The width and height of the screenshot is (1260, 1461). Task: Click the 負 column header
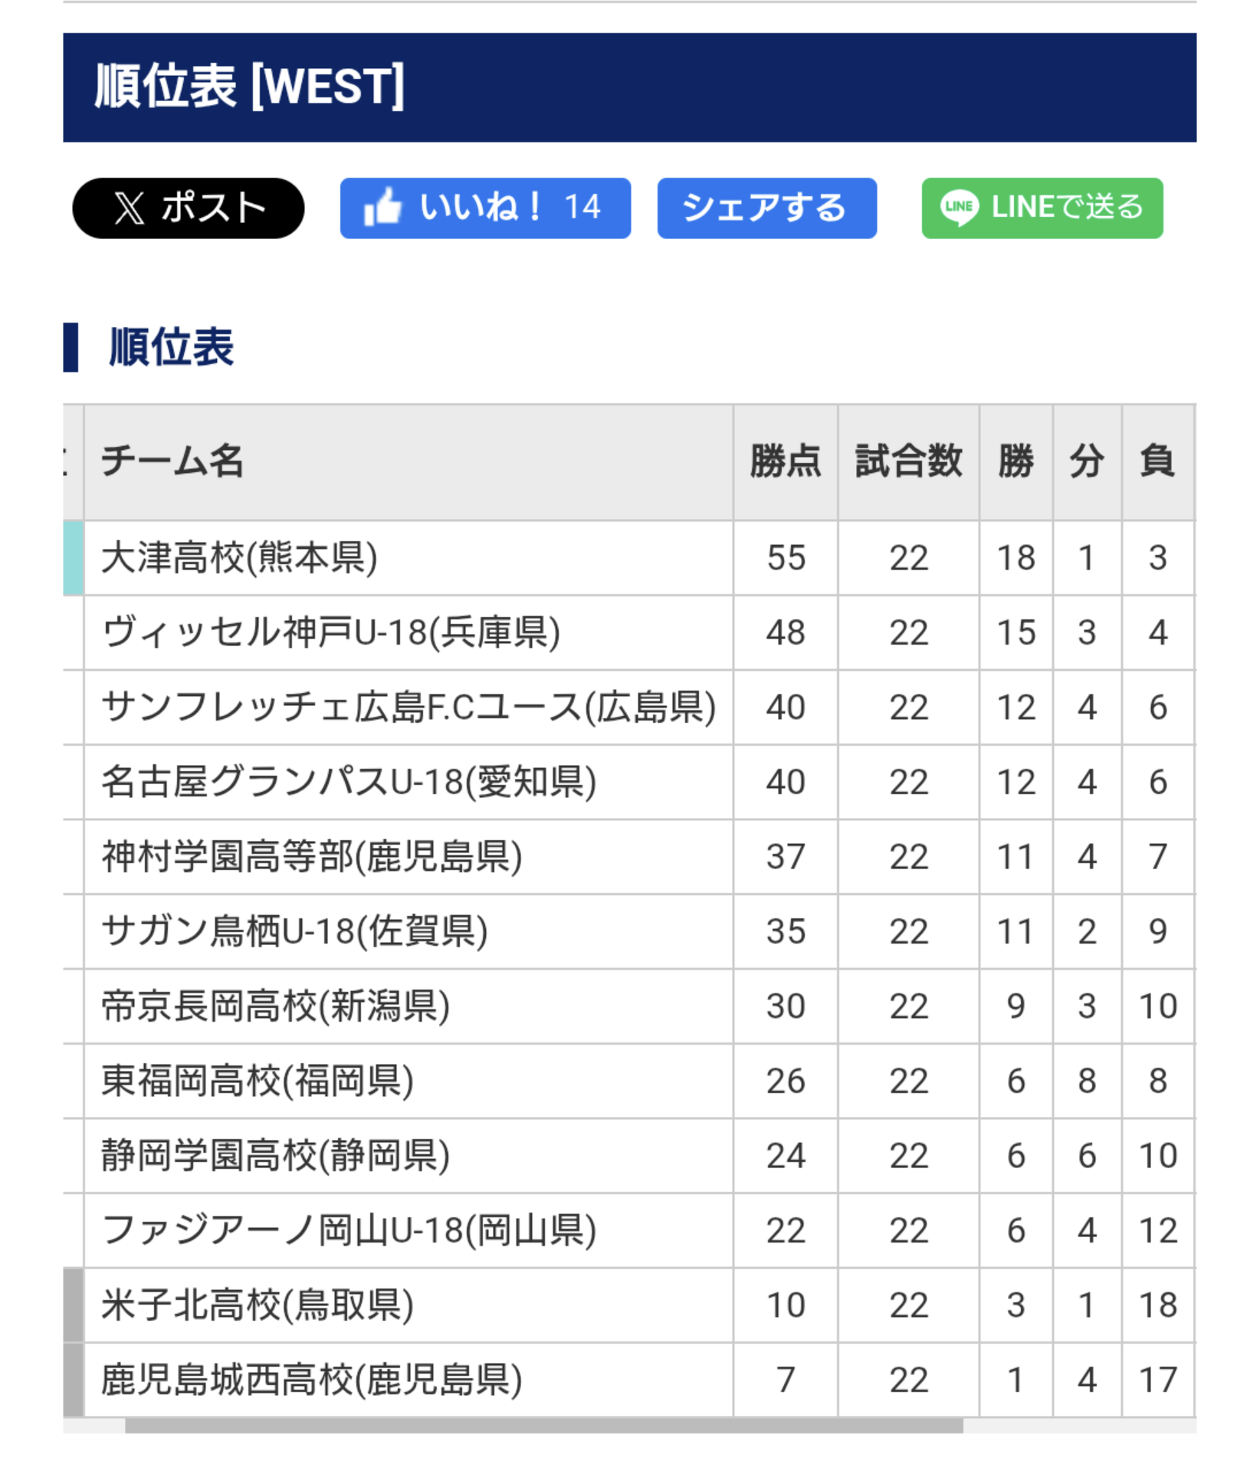[1158, 462]
